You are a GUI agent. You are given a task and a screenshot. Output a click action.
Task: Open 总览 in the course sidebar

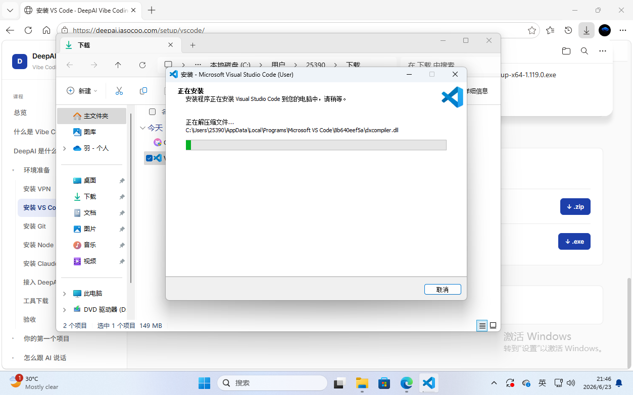click(20, 112)
